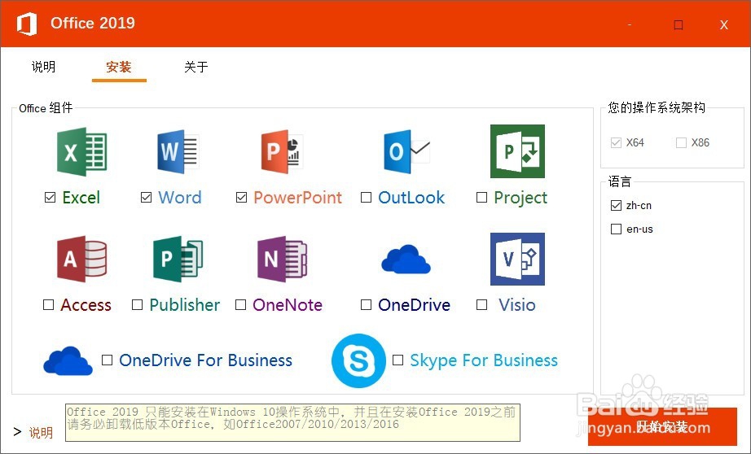Click the Skype For Business label text
Screen dimensions: 751x454
click(x=484, y=360)
